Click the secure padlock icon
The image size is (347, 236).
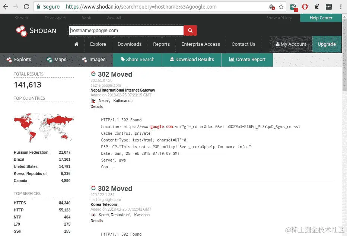(38, 7)
